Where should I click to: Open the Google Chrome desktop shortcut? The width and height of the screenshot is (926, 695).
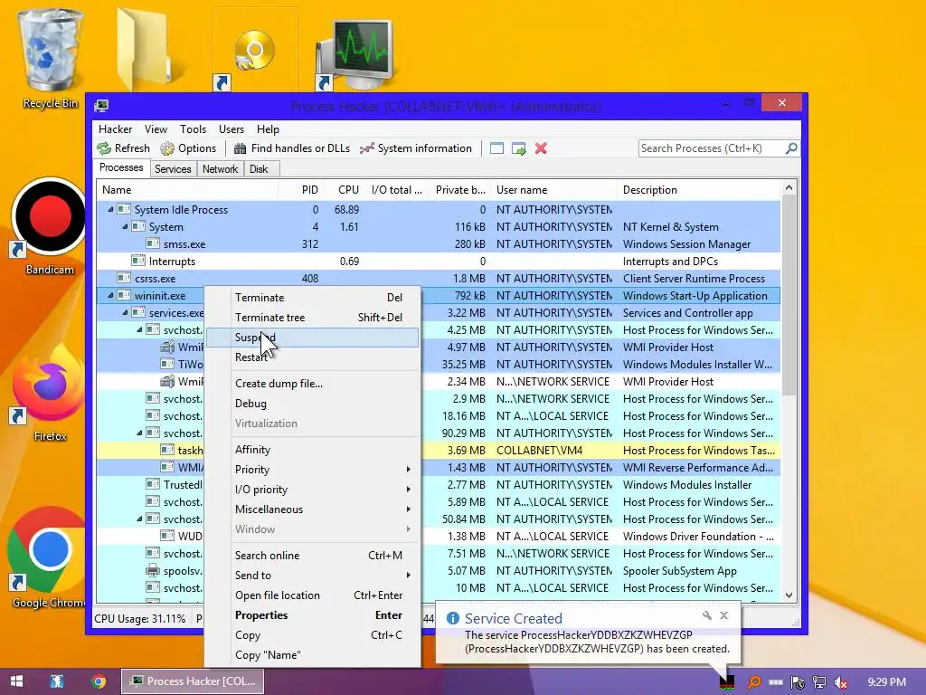pyautogui.click(x=47, y=558)
